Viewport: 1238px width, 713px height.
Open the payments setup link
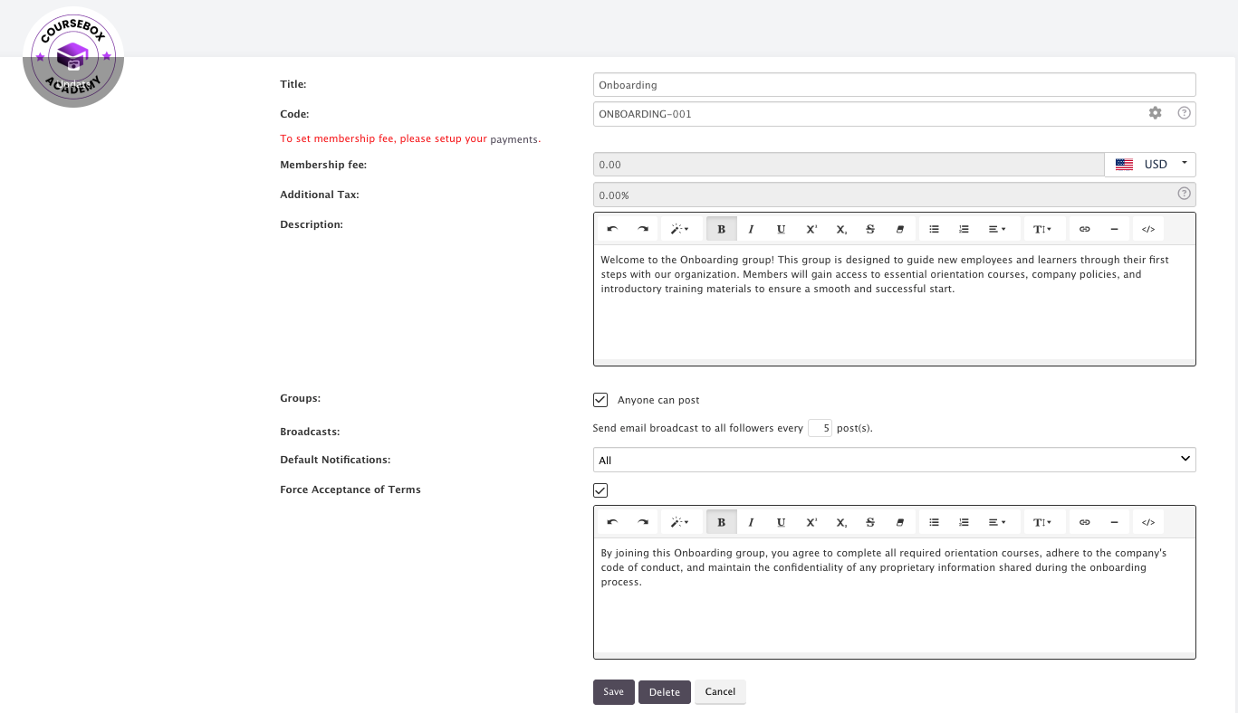[513, 139]
